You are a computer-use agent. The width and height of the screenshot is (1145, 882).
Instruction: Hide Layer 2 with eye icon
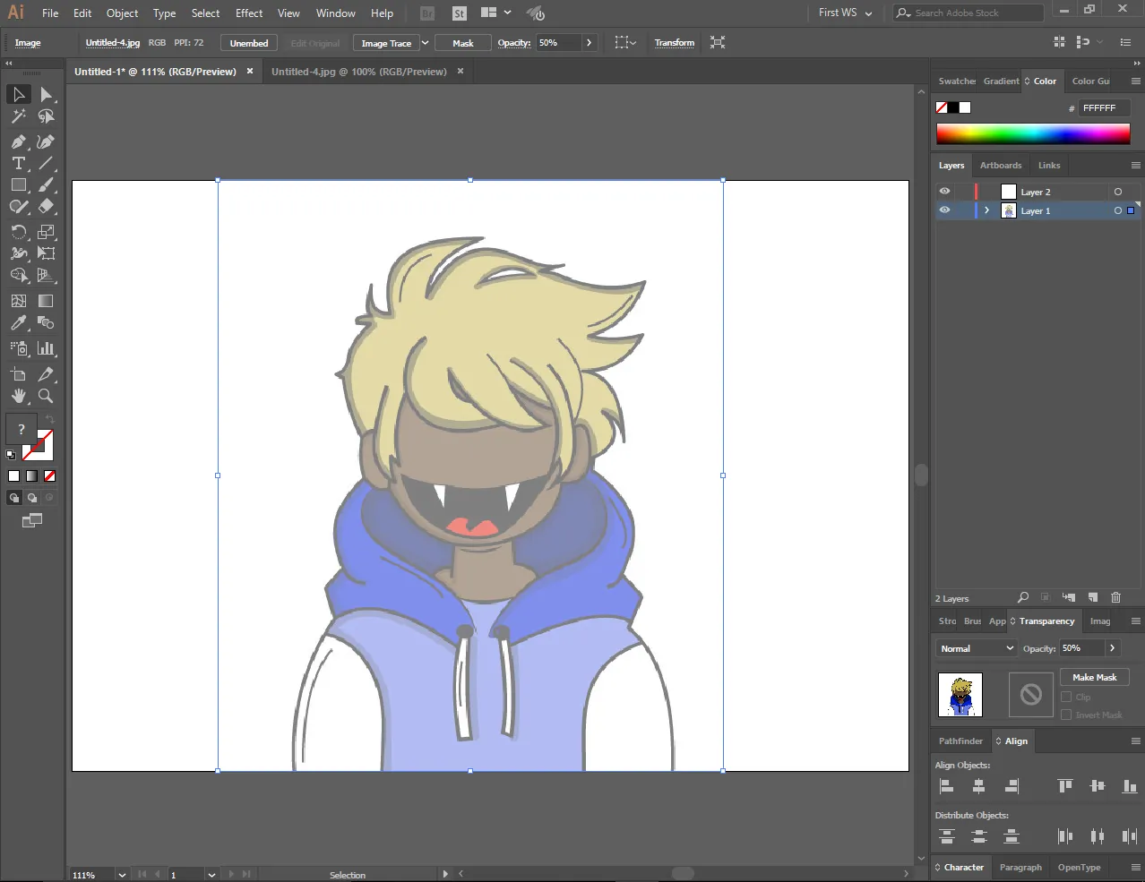[x=944, y=191]
